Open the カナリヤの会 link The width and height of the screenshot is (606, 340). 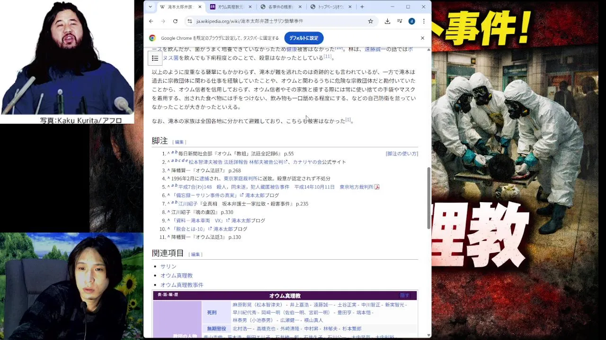[x=307, y=162]
